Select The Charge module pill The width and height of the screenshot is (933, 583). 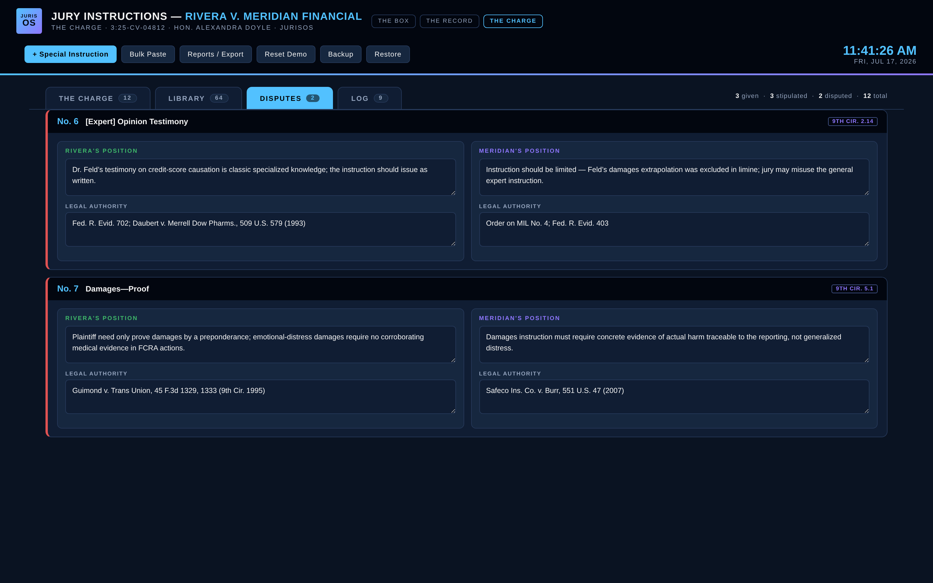coord(513,21)
